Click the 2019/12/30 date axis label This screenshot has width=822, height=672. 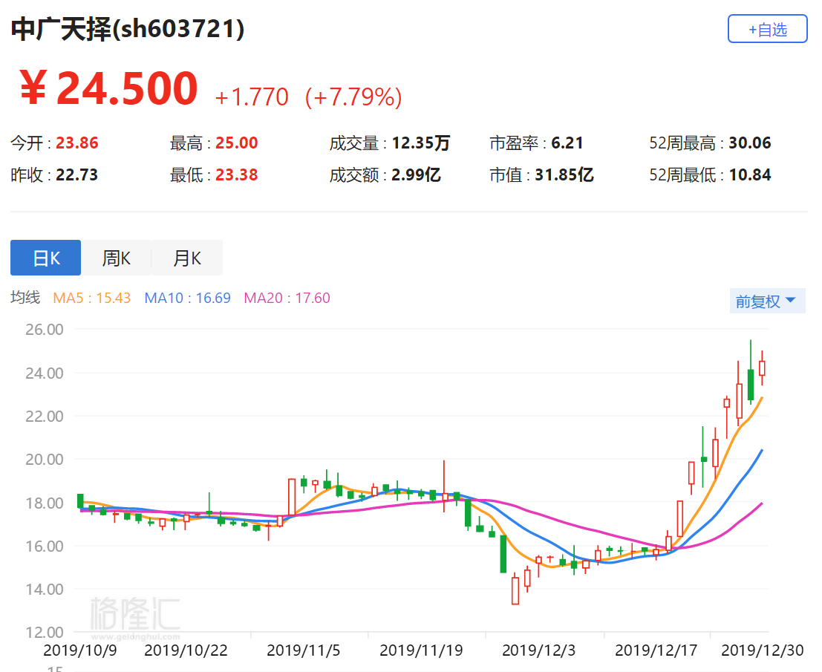(763, 650)
